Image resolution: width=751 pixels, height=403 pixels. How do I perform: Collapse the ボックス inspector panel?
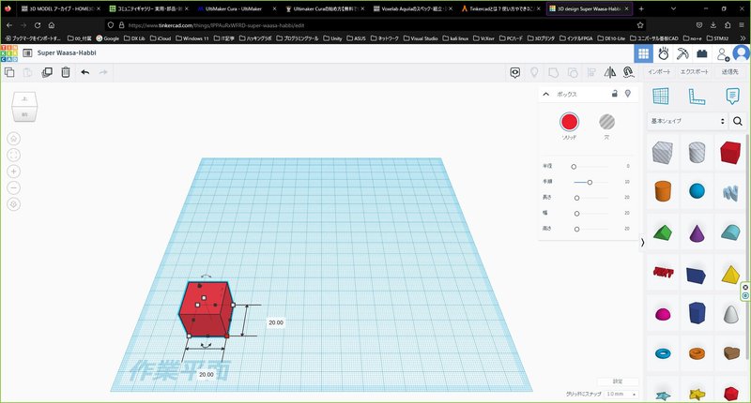pyautogui.click(x=546, y=94)
